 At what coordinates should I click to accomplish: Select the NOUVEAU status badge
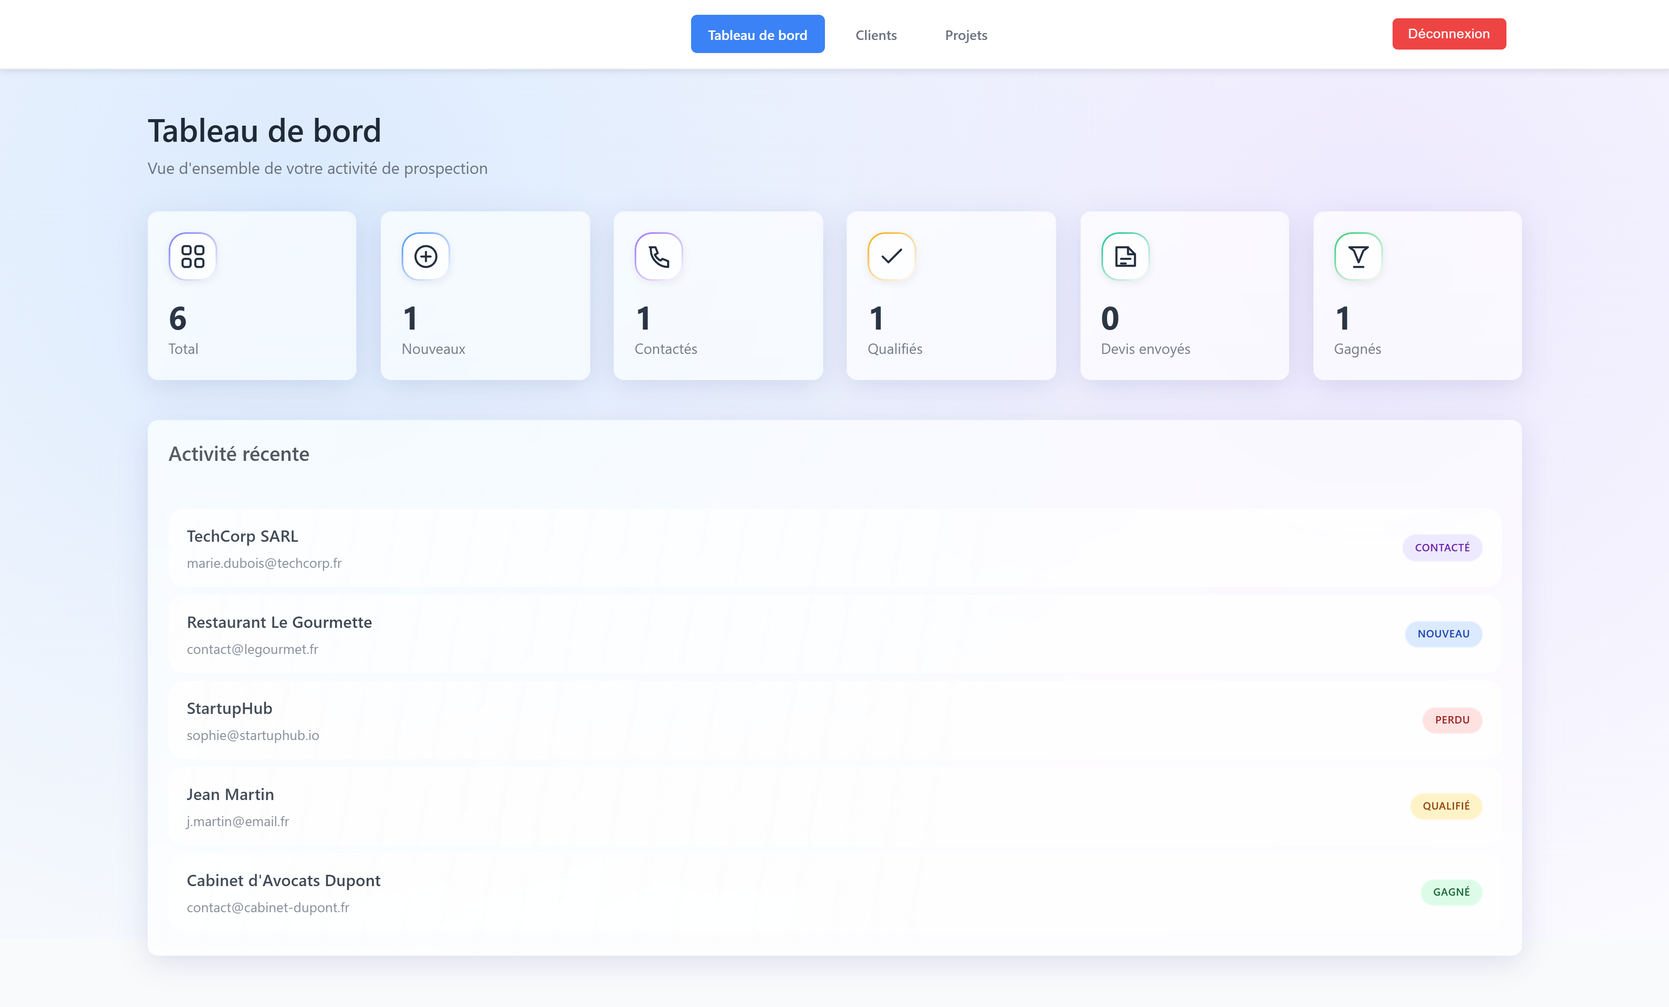[x=1443, y=634]
